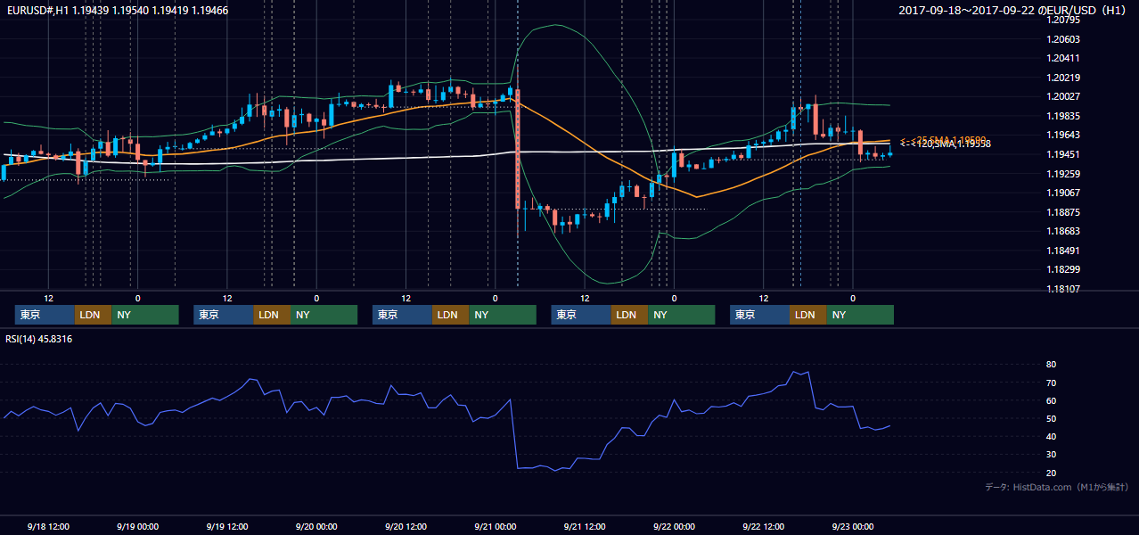Click price axis label 1.18107
This screenshot has width=1139, height=535.
(1064, 289)
